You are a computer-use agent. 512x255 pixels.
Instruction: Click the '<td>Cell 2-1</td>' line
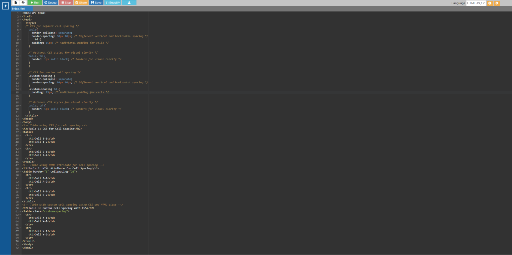click(42, 152)
